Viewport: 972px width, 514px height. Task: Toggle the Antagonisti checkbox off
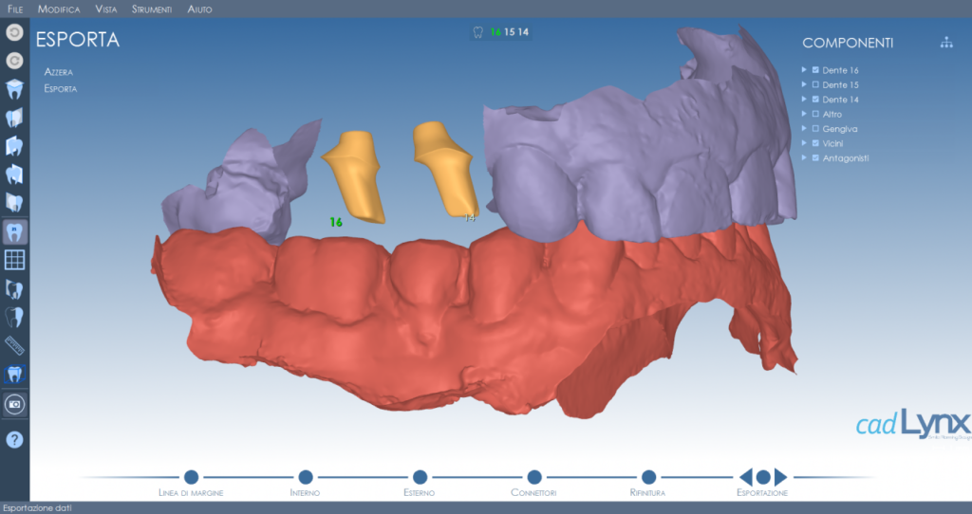(x=815, y=158)
